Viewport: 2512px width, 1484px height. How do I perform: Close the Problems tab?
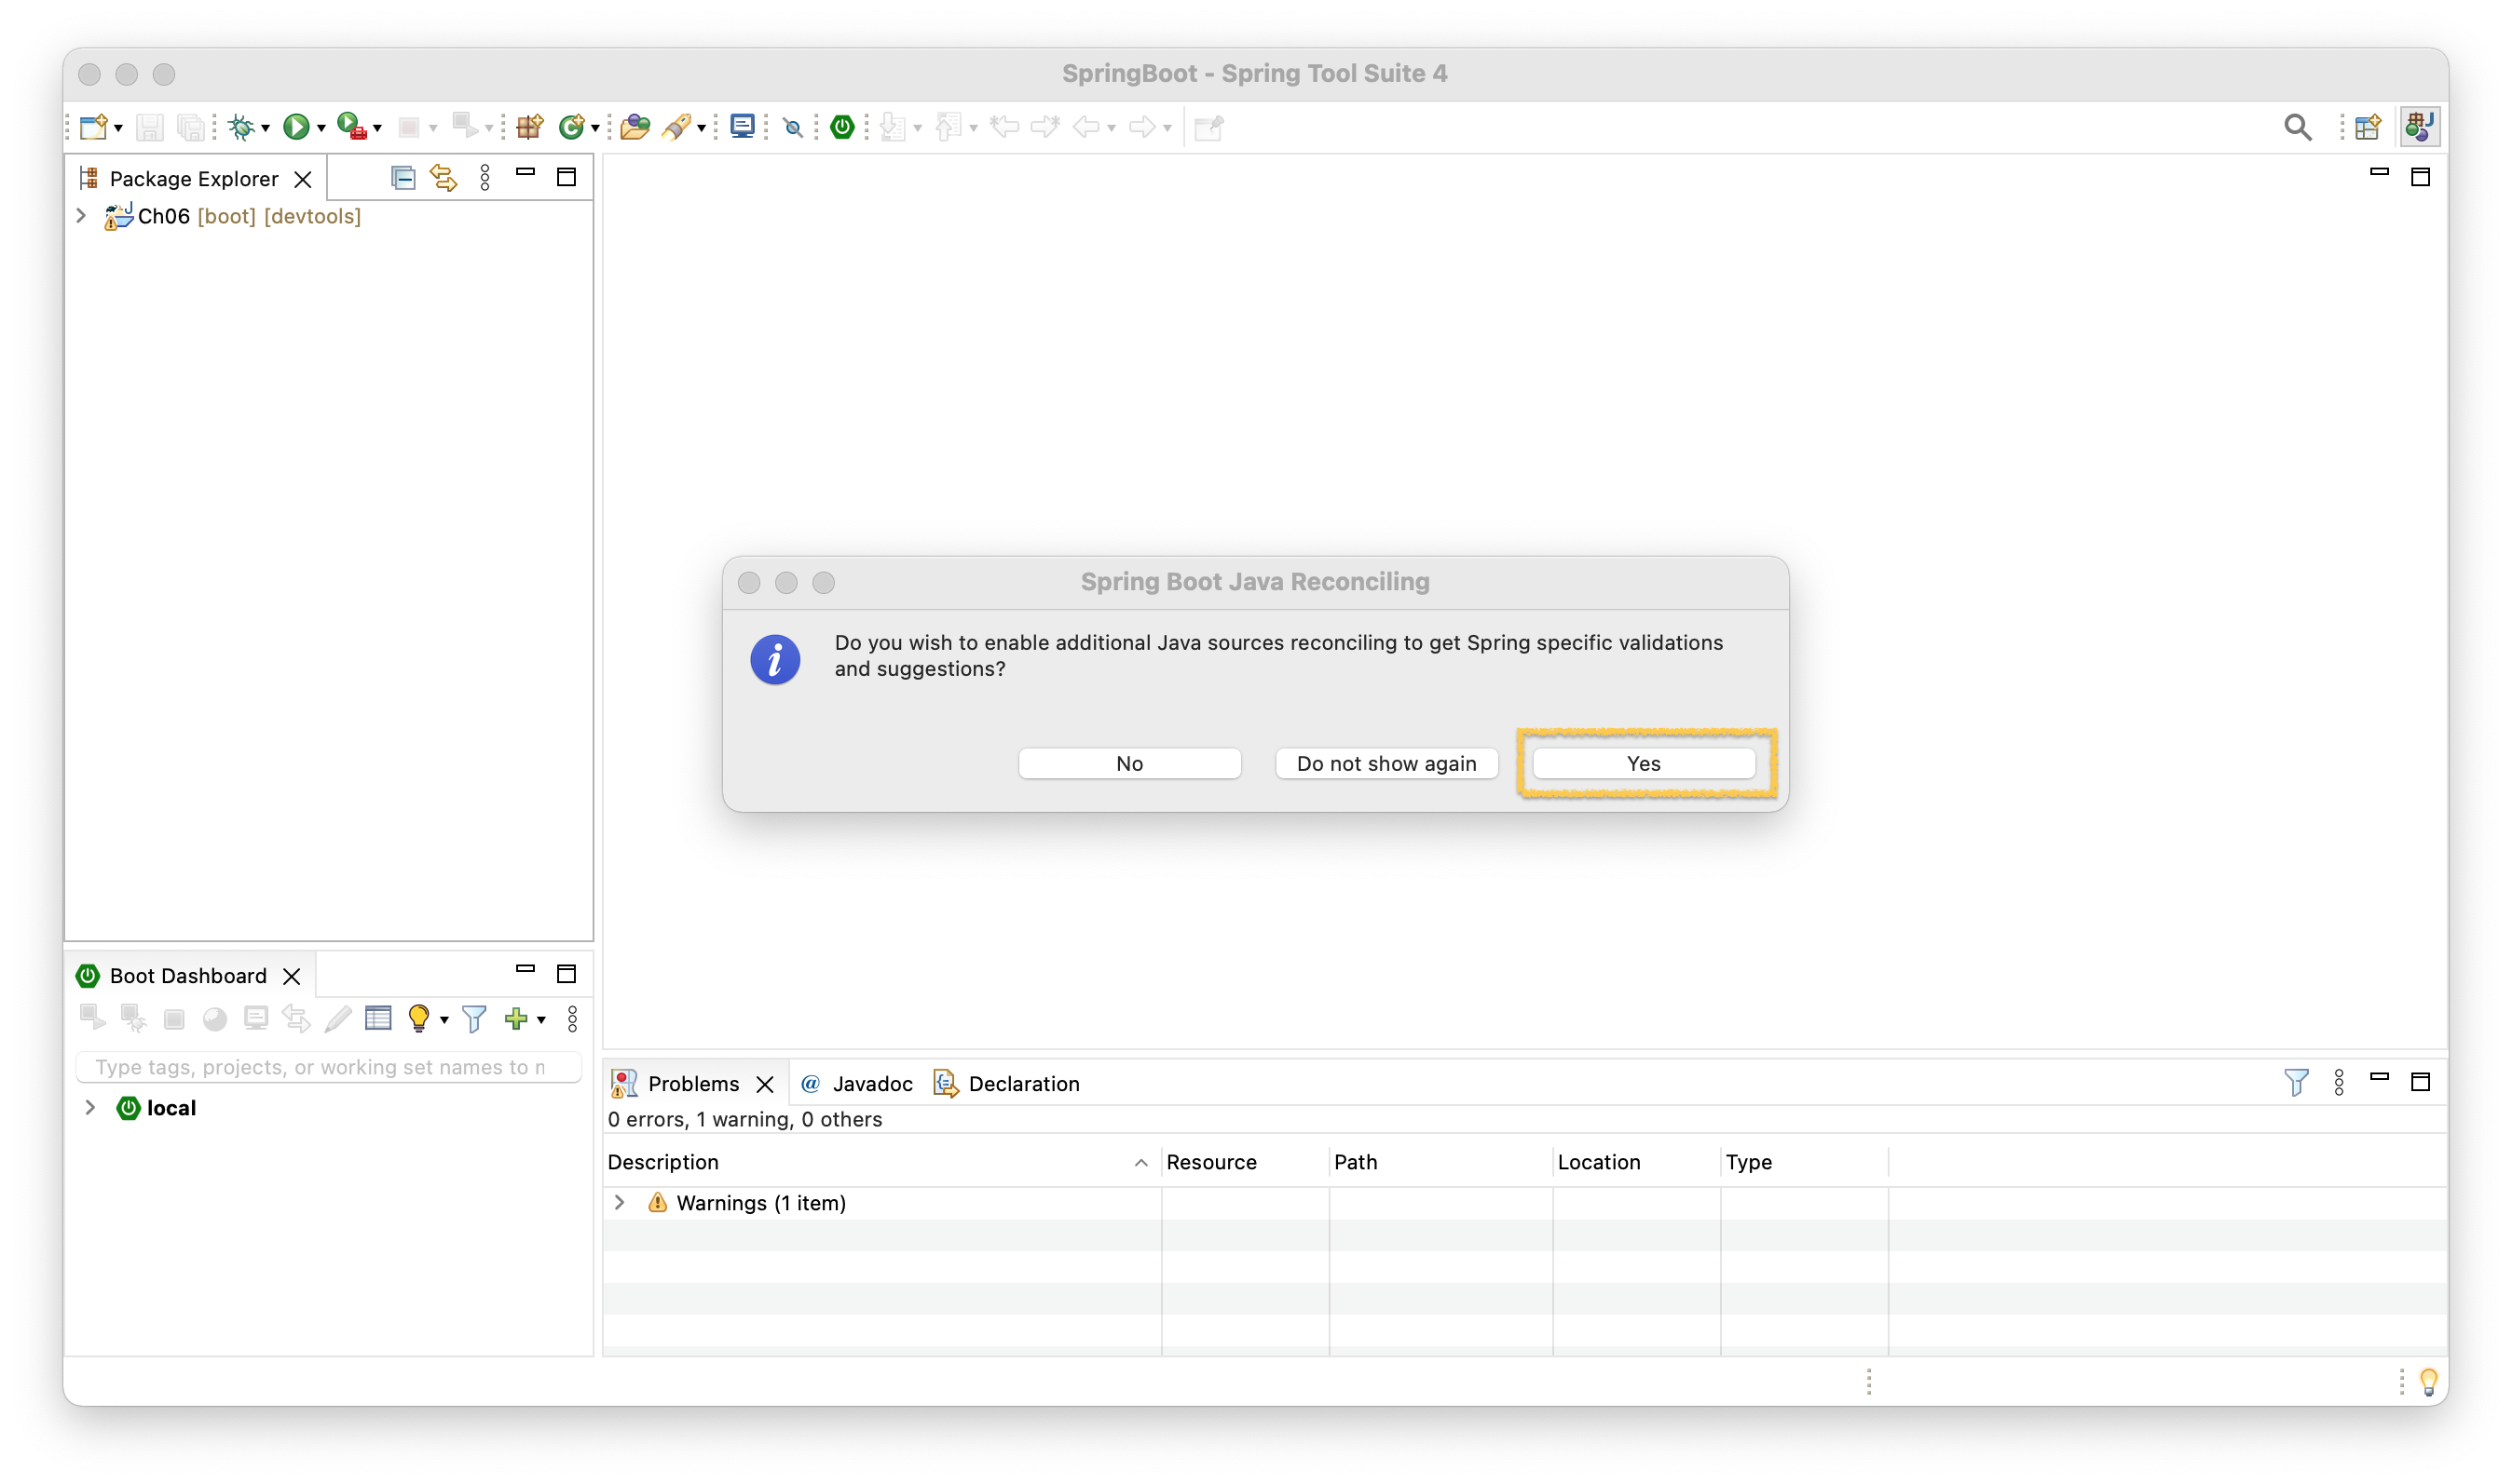(765, 1084)
